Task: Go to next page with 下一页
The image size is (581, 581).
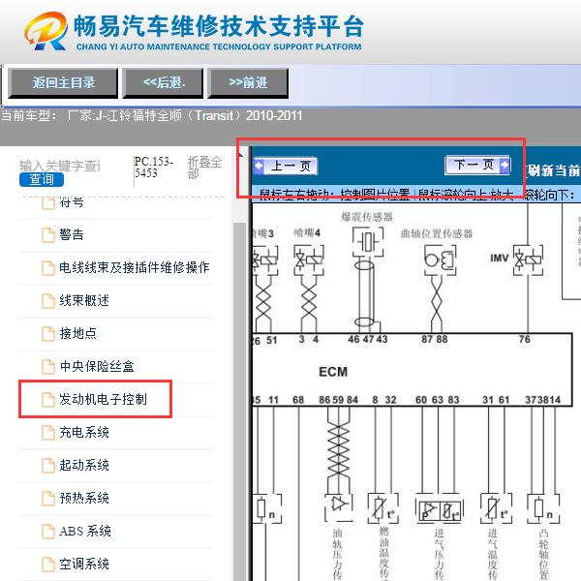Action: 477,165
